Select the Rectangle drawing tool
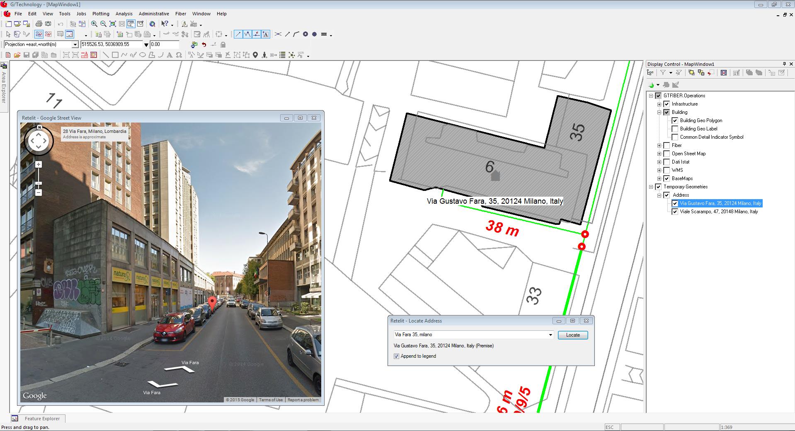The height and width of the screenshot is (431, 795). 115,55
